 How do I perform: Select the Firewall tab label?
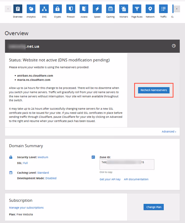71,17
